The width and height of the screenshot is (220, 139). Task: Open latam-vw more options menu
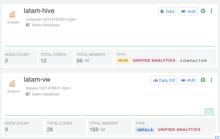[211, 80]
